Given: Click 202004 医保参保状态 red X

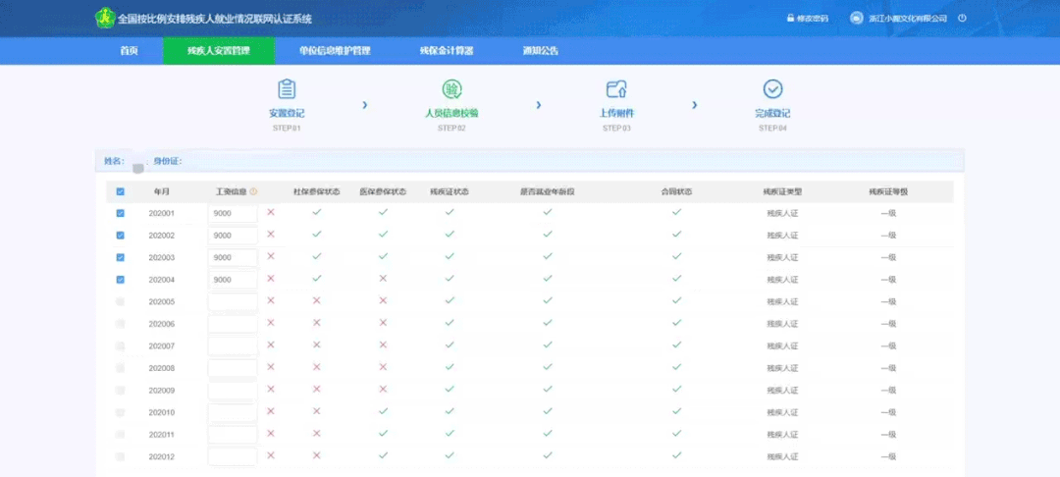Looking at the screenshot, I should point(383,279).
